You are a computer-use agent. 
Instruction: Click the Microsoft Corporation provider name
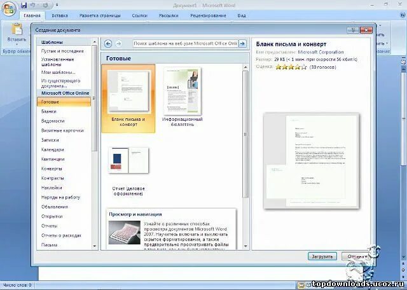tap(321, 52)
